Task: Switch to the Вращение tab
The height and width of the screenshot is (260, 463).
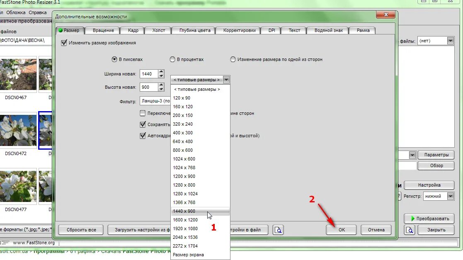Action: click(103, 30)
